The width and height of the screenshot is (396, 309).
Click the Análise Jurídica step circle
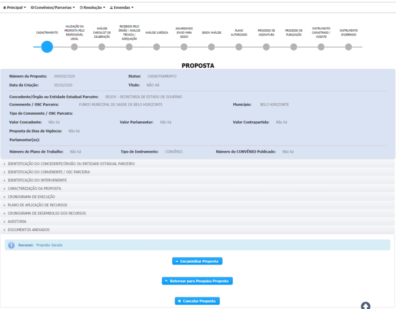coord(156,47)
